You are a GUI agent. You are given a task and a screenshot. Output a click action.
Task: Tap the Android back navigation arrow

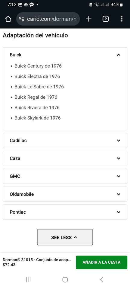coord(101,280)
